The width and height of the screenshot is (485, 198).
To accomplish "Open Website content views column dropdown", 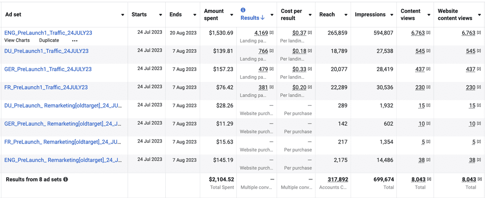I will pyautogui.click(x=479, y=15).
